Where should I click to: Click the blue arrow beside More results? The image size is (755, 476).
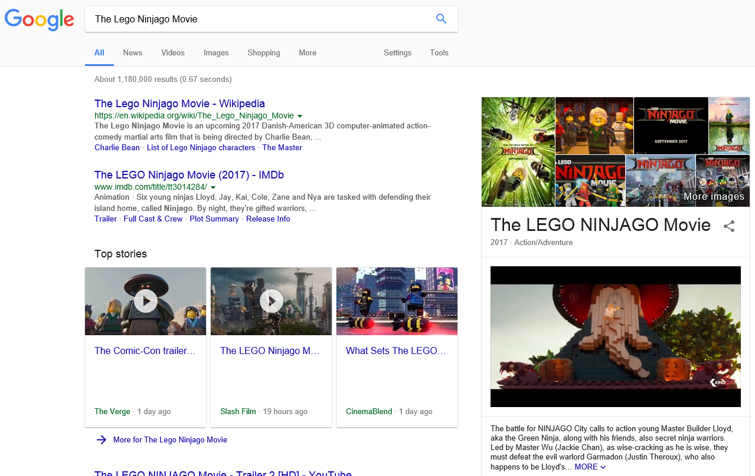point(100,439)
